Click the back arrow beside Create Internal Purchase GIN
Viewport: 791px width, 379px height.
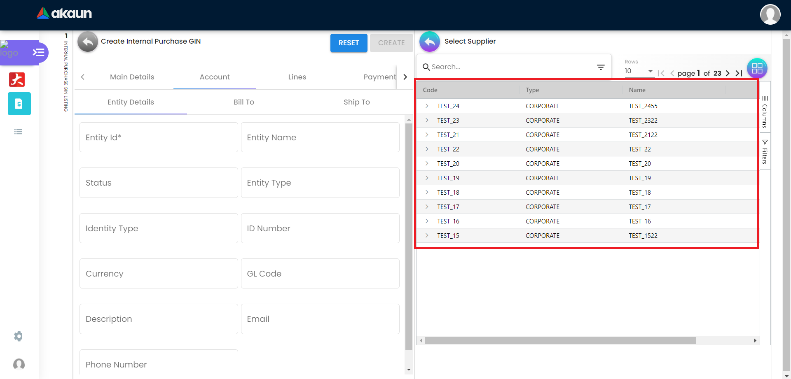[87, 42]
